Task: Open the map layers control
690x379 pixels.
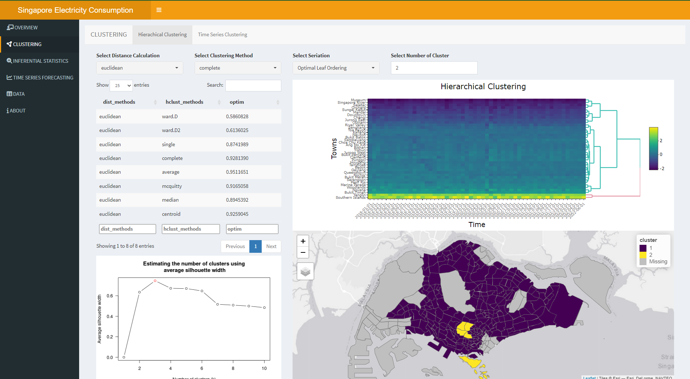Action: coord(305,272)
